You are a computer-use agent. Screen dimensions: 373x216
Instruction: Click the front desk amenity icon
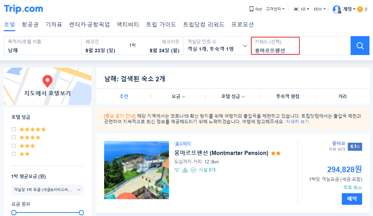[185, 170]
